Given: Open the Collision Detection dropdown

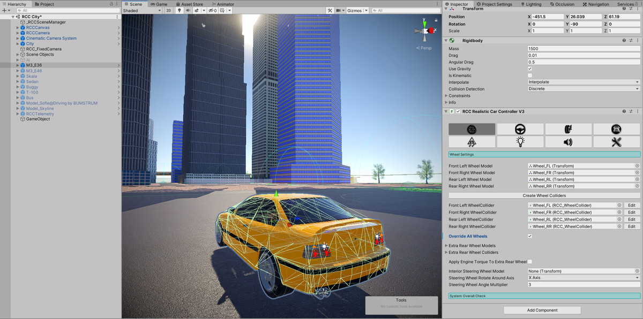Looking at the screenshot, I should (584, 89).
